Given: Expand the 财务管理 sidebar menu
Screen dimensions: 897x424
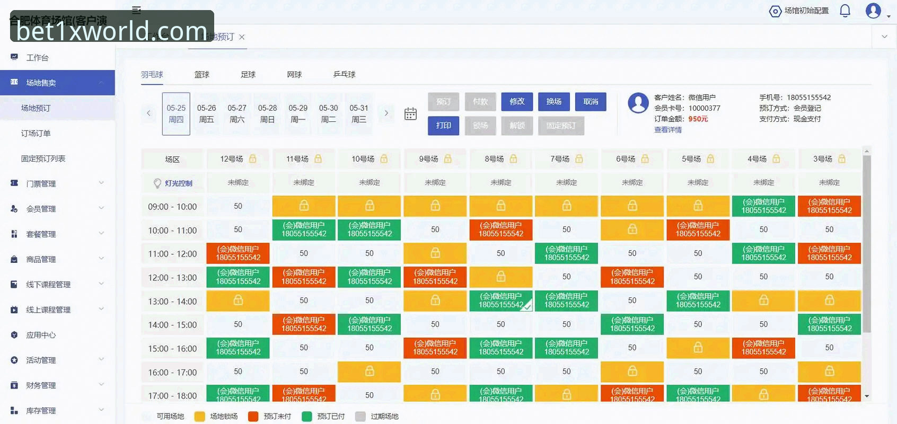Looking at the screenshot, I should pos(101,385).
